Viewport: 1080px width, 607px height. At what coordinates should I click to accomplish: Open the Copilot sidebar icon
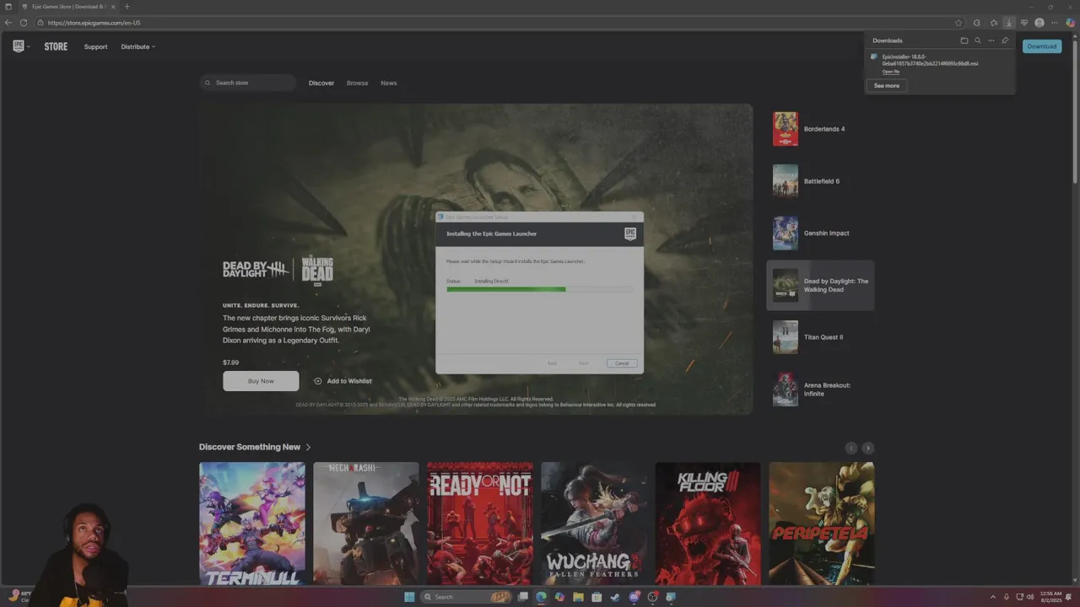1070,23
